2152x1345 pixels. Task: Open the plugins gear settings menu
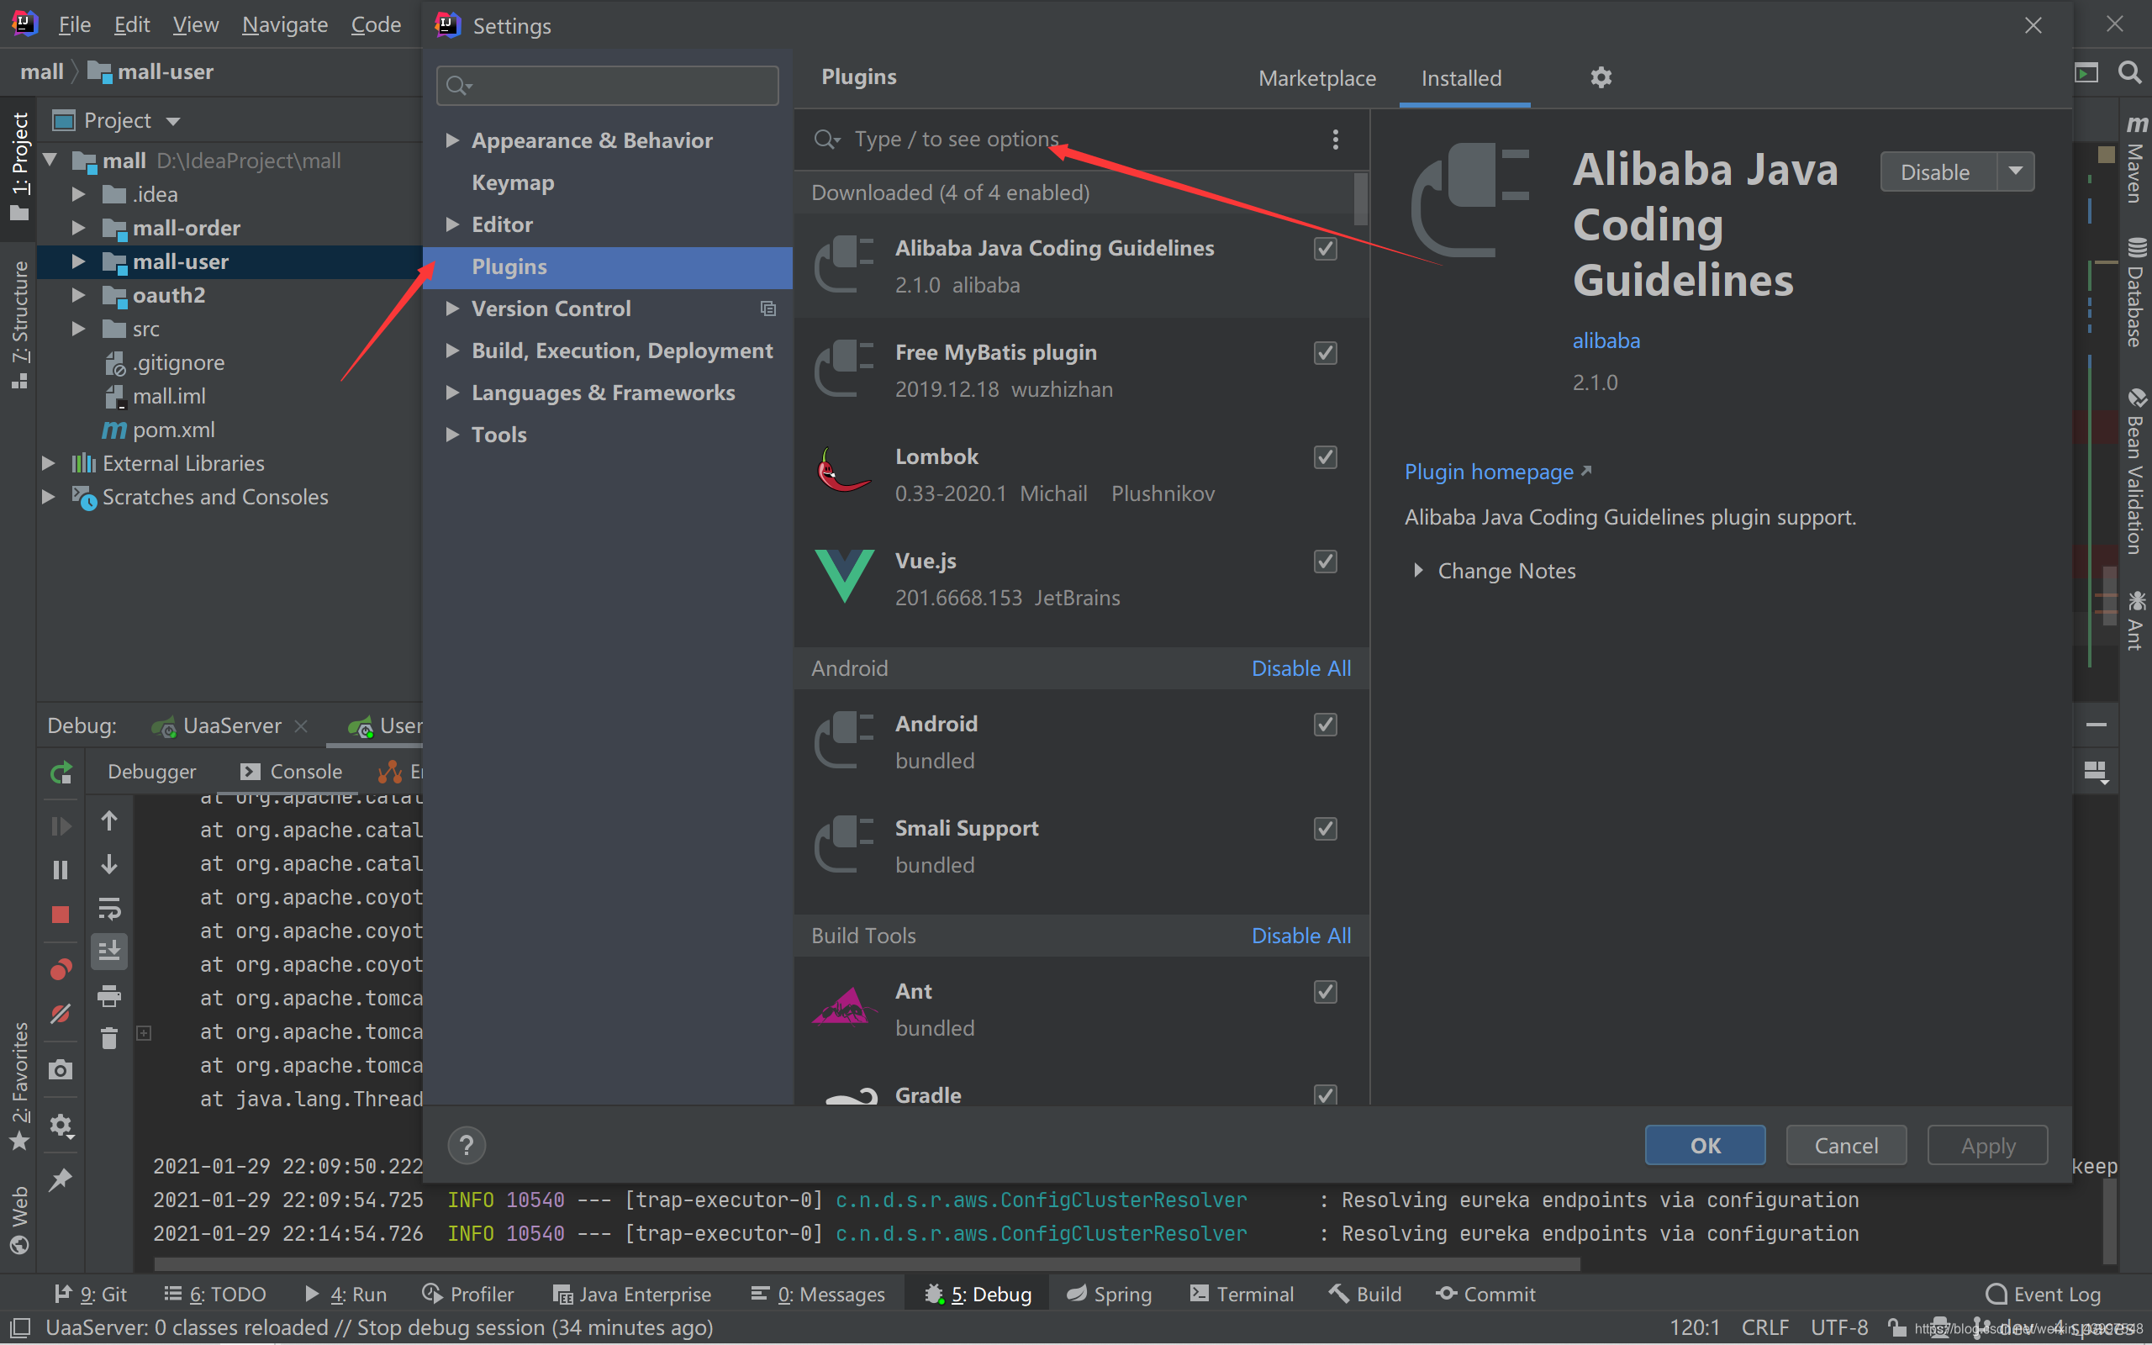[1601, 77]
